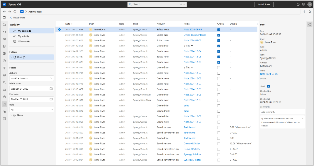Click the Activity column header

pos(161,24)
